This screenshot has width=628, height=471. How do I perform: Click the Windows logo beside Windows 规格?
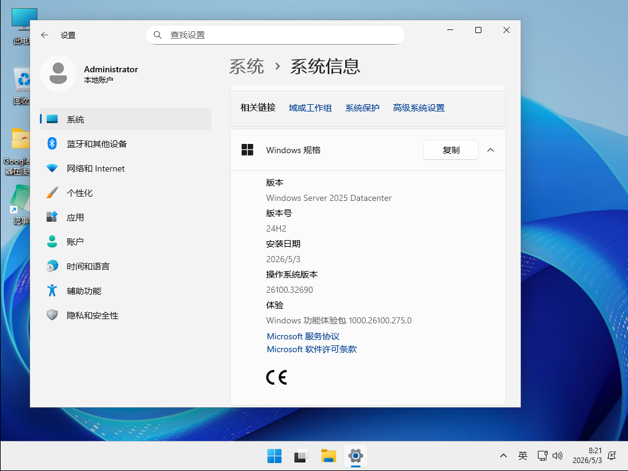pyautogui.click(x=248, y=150)
